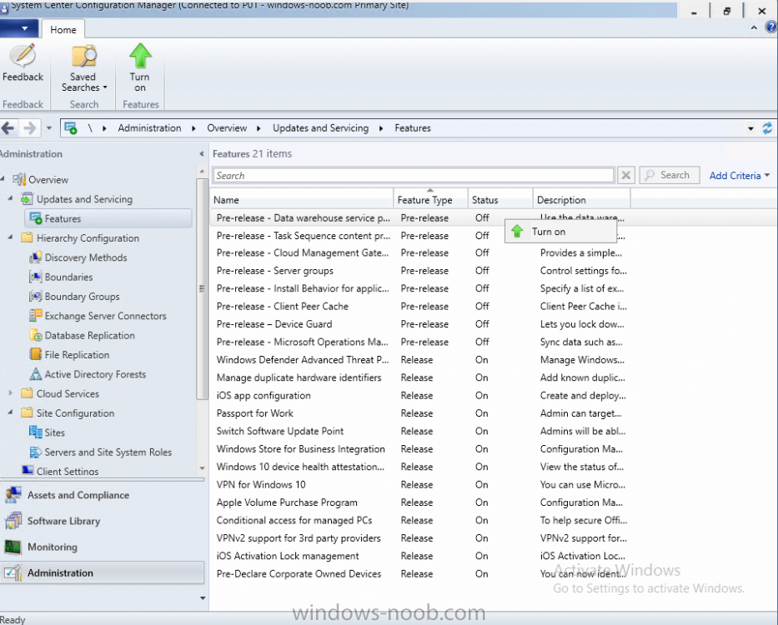This screenshot has width=778, height=625.
Task: Expand the Cloud Services node arrow
Action: [x=10, y=392]
